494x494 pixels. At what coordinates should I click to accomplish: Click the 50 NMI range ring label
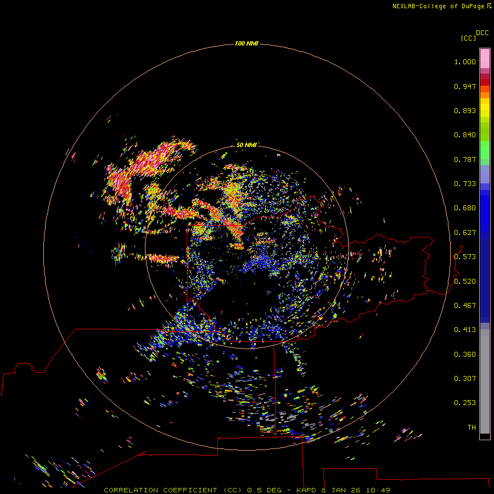[246, 145]
